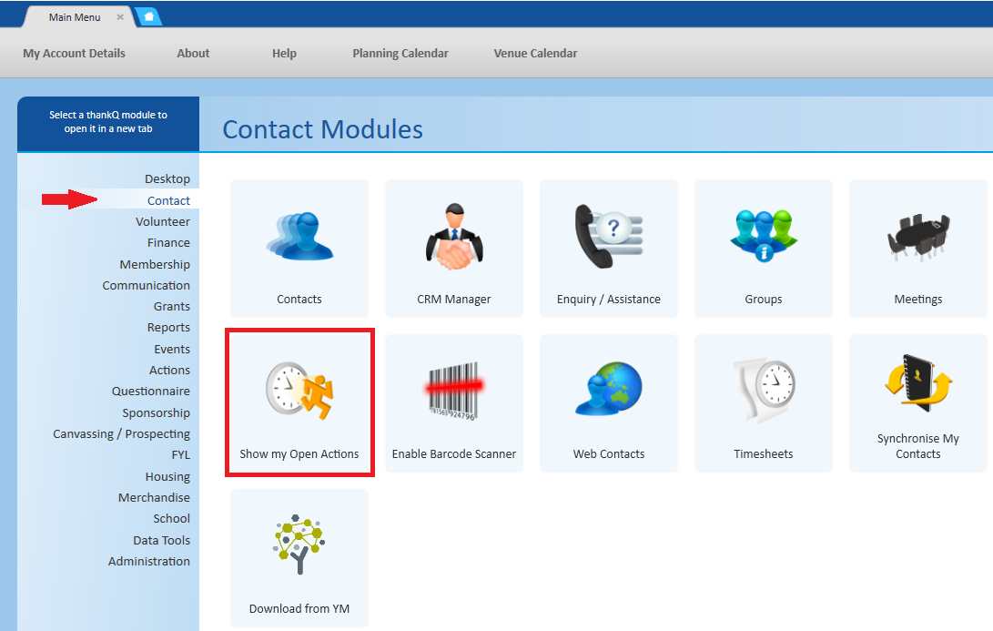Screen dimensions: 993x631
Task: Select Questionnaire in the sidebar
Action: 151,391
